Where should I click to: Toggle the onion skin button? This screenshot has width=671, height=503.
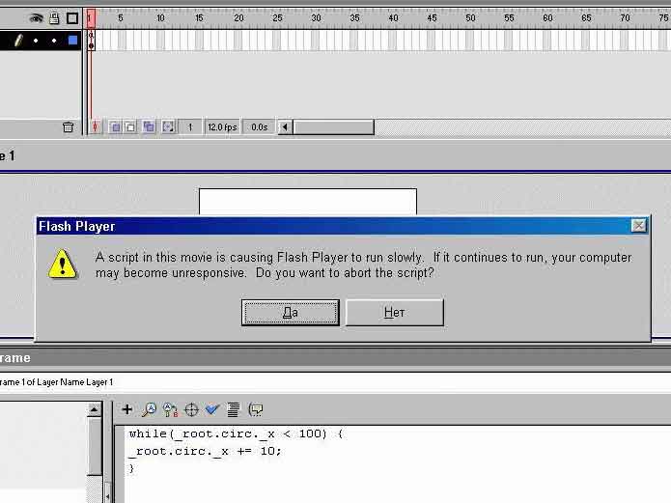[115, 126]
